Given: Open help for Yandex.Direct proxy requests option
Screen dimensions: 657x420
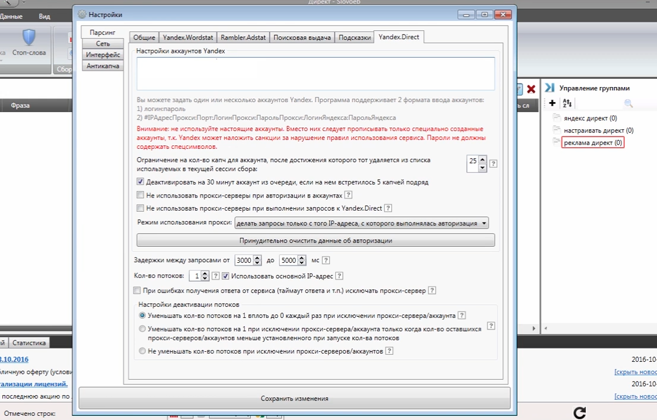Looking at the screenshot, I should pos(388,208).
